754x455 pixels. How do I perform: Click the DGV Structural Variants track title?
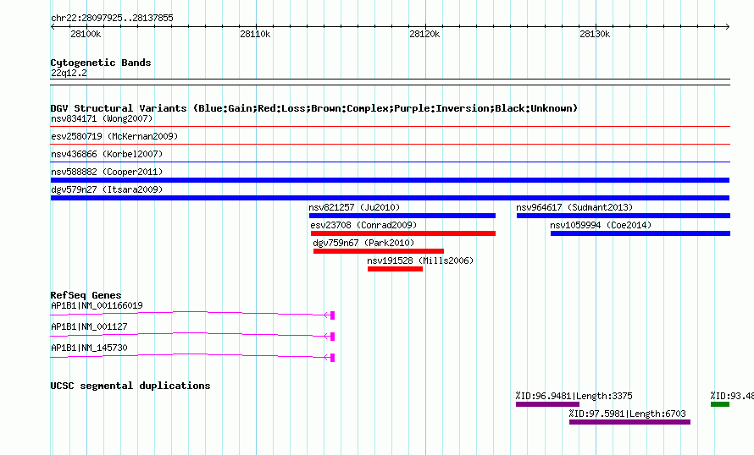313,108
